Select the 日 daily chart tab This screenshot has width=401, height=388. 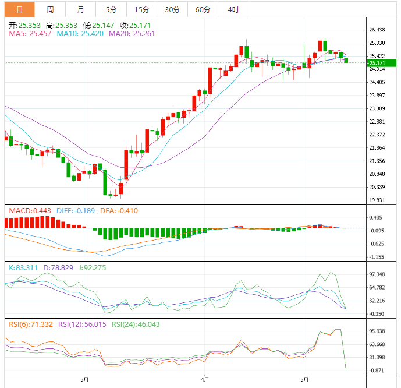(19, 9)
